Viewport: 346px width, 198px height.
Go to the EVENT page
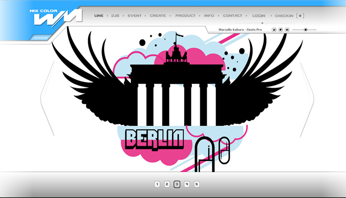[x=135, y=16]
